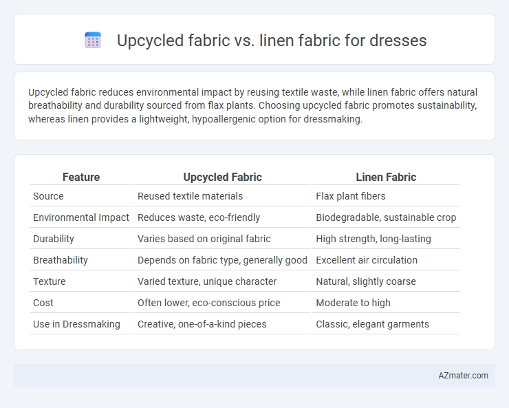Screen dimensions: 509x408
Task: Select the cell 'Reused textile materials'
Action: (191, 196)
